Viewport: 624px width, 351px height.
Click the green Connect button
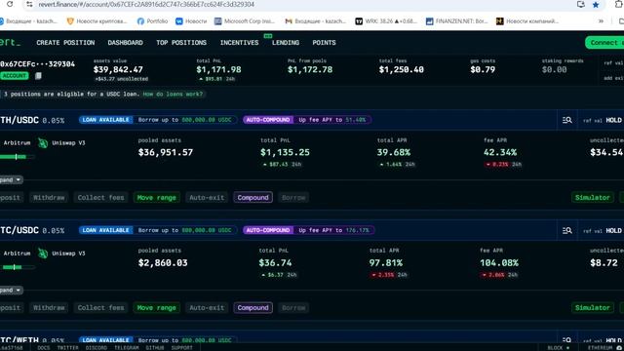pos(604,43)
